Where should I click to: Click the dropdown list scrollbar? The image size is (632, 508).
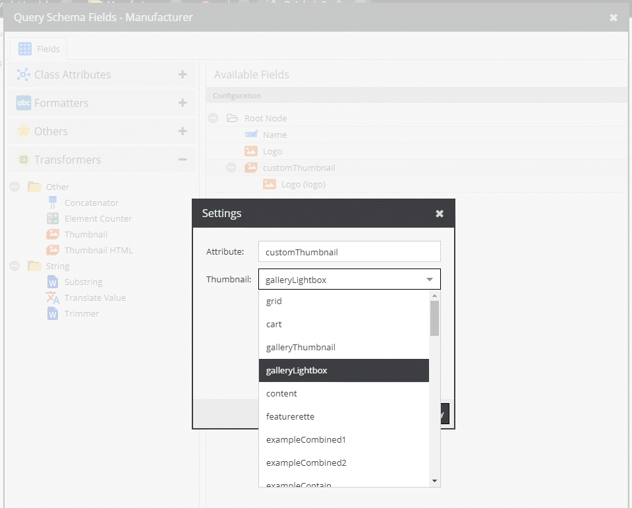pos(434,318)
